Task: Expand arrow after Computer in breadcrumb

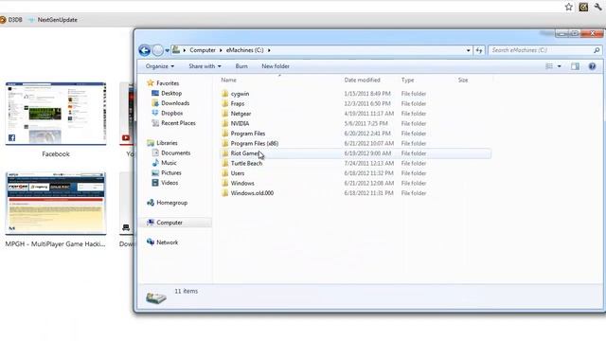Action: coord(221,50)
